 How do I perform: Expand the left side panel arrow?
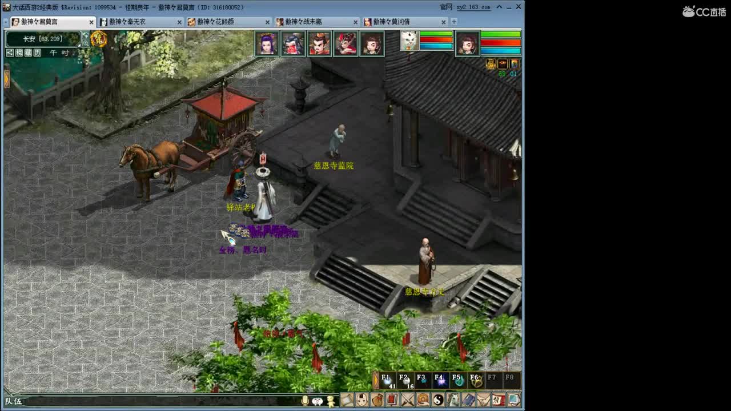[7, 78]
